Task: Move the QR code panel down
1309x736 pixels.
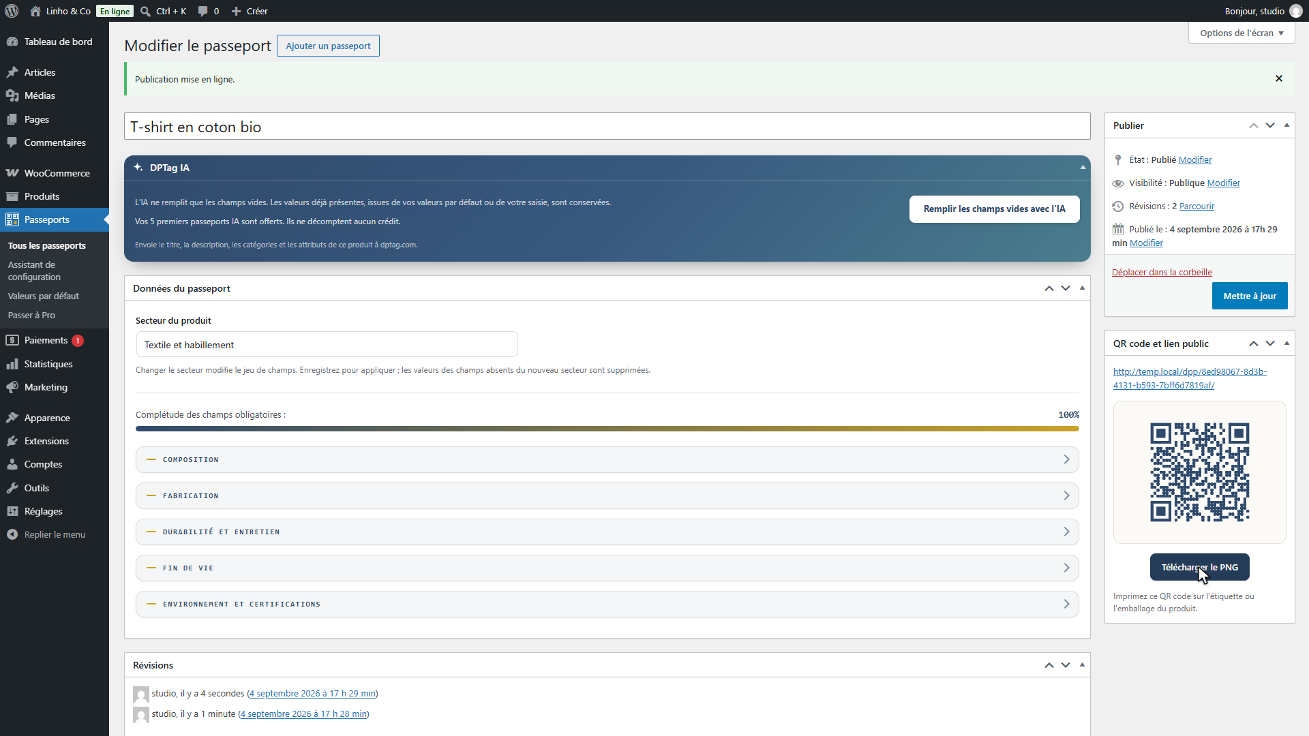Action: [1270, 343]
